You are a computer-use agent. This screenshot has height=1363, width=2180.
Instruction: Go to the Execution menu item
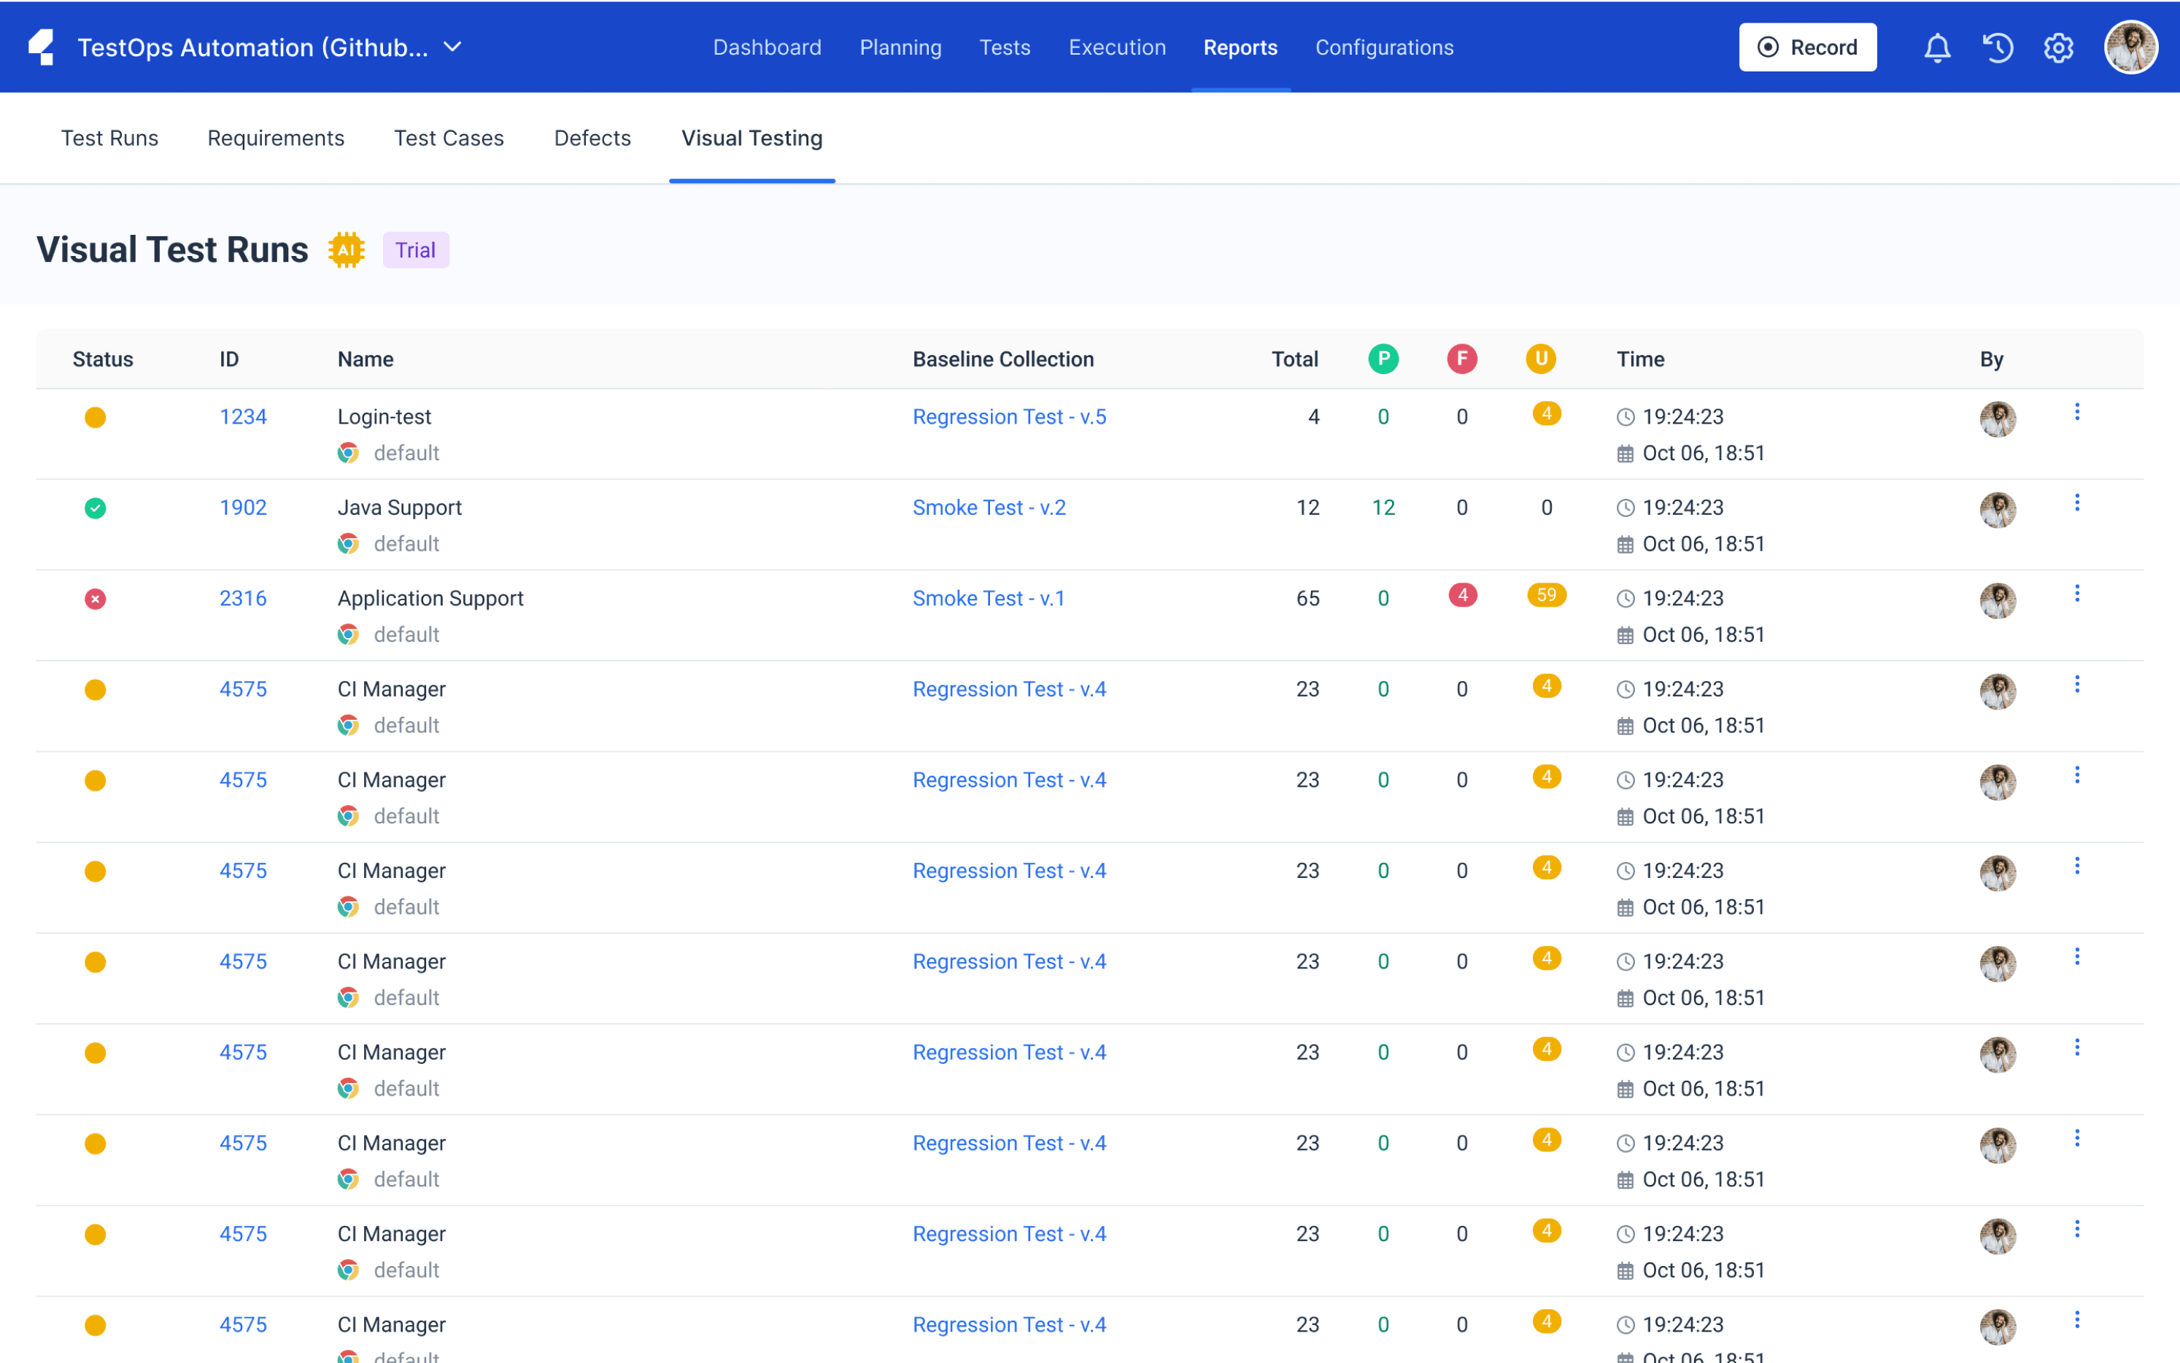pos(1117,48)
